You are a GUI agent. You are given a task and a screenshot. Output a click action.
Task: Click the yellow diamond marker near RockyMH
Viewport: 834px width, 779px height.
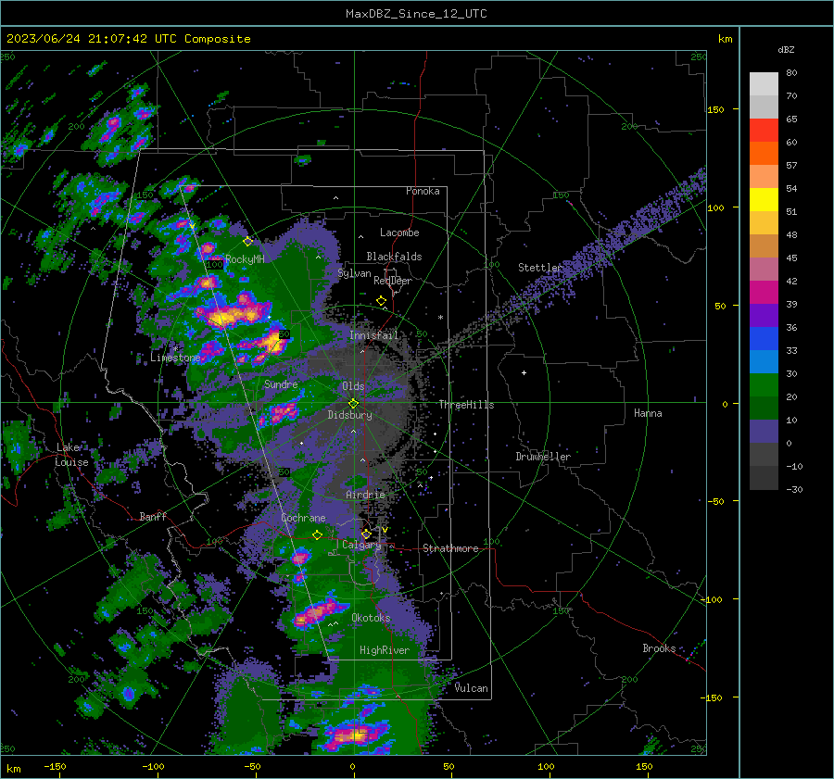click(x=247, y=242)
